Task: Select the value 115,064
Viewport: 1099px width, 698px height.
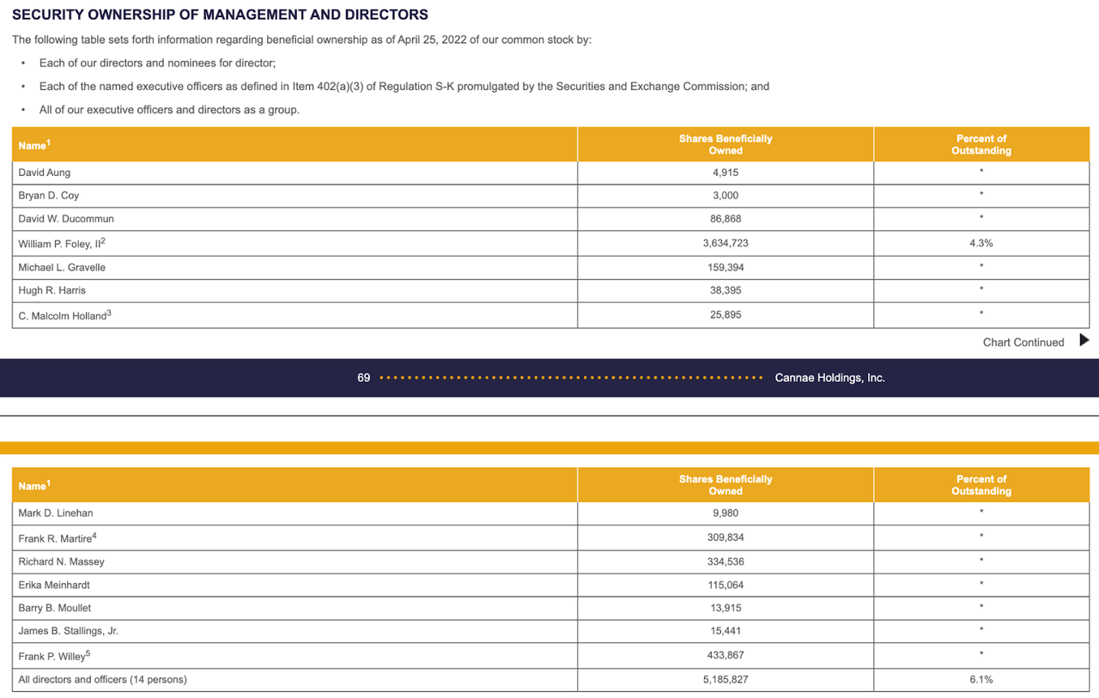Action: point(726,586)
